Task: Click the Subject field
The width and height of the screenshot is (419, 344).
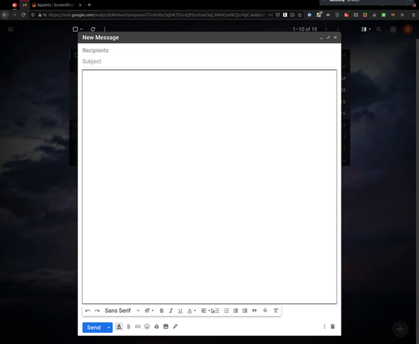Action: coord(209,61)
